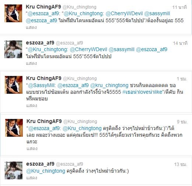The width and height of the screenshot is (192, 186).
Task: Expand the 1-hour-old tweet via แสดง
Action: (x=32, y=106)
